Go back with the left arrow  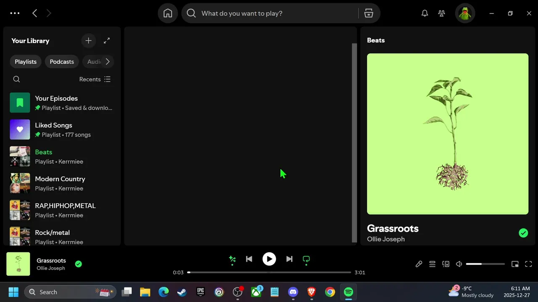[x=35, y=13]
